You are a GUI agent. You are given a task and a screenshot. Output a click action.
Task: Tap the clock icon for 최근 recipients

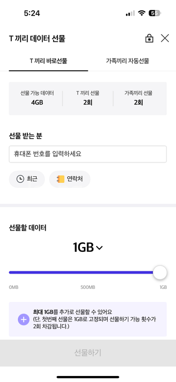tap(20, 179)
